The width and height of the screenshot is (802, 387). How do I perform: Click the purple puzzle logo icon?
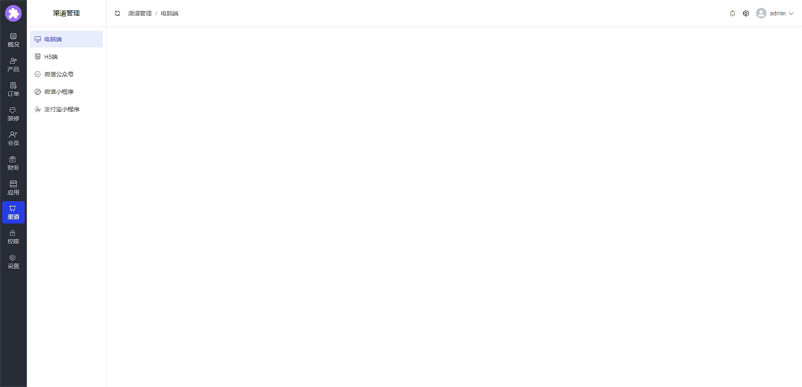pos(13,13)
